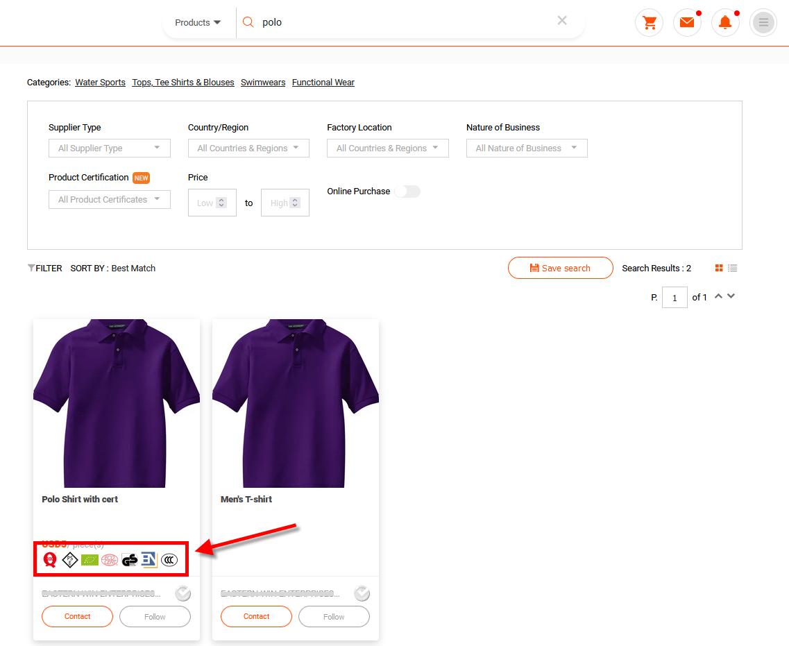Adjust the High price stepper arrows
Screen dimensions: 789x646
tap(296, 203)
